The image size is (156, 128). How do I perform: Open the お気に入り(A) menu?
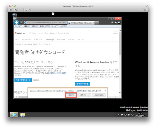45,26
